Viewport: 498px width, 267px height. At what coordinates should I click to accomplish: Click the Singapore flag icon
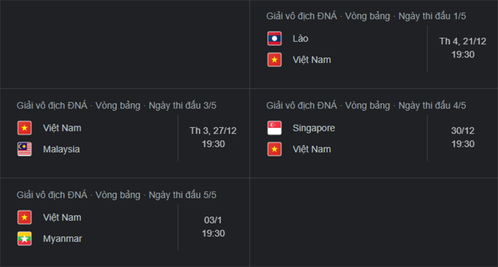[x=275, y=128]
